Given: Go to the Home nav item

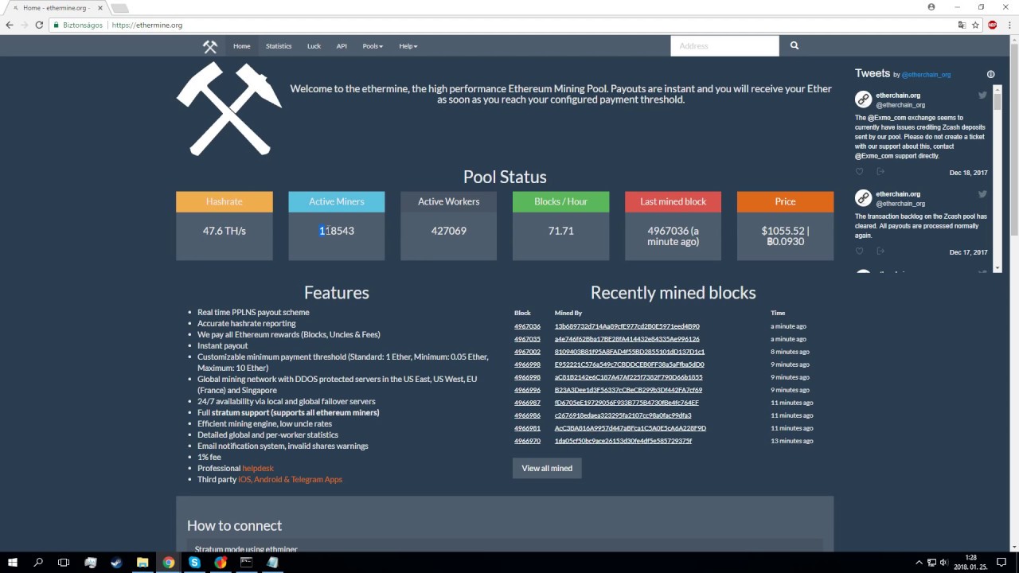Looking at the screenshot, I should (241, 46).
